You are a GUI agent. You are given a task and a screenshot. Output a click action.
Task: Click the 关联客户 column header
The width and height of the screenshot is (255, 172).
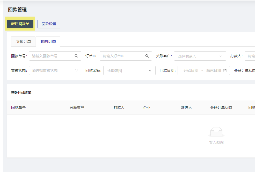77,107
